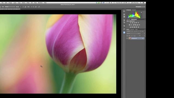Click the John Barclay user menu
Screen dimensions: 174x98
tap(135, 3)
